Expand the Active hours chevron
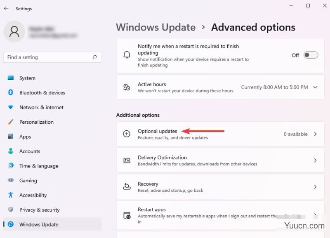The image size is (330, 238). 315,87
